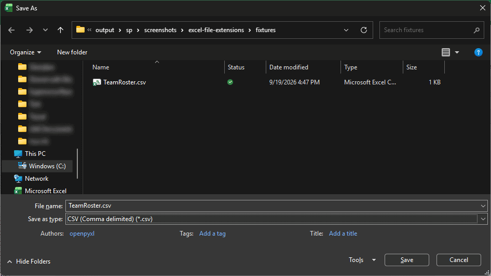Edit the openpyxl author
This screenshot has height=276, width=491.
click(82, 234)
